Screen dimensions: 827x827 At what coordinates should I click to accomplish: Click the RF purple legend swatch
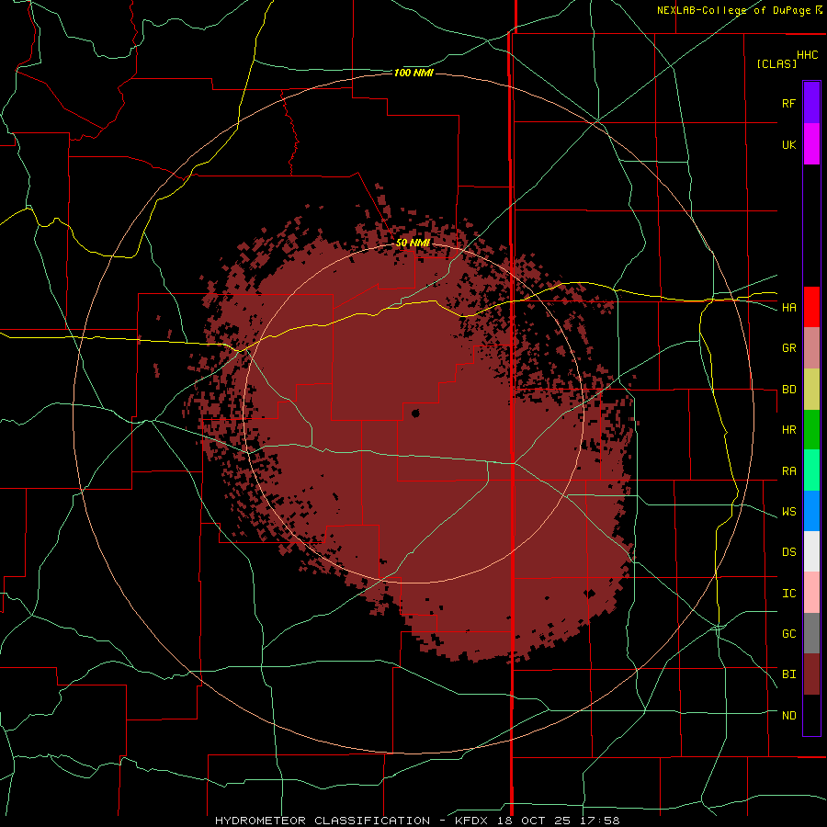click(811, 103)
